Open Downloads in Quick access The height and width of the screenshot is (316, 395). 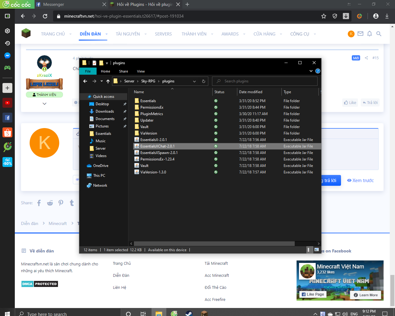105,111
